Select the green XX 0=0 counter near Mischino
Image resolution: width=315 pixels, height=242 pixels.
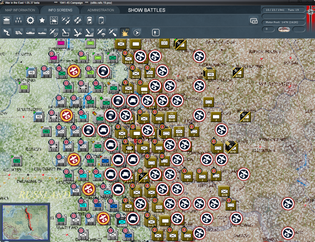[24, 88]
